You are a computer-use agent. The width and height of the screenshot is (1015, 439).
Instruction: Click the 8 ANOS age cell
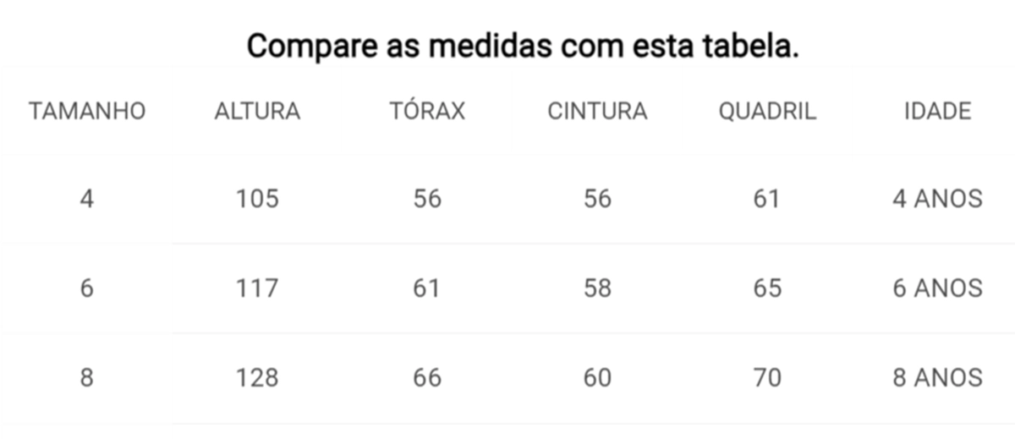[x=937, y=376]
